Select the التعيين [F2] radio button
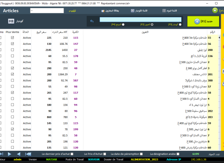The height and width of the screenshot is (163, 224). point(152,24)
